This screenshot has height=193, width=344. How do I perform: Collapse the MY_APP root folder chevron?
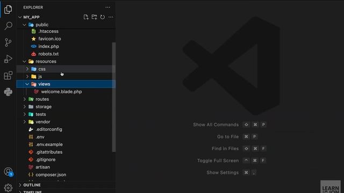pyautogui.click(x=20, y=17)
